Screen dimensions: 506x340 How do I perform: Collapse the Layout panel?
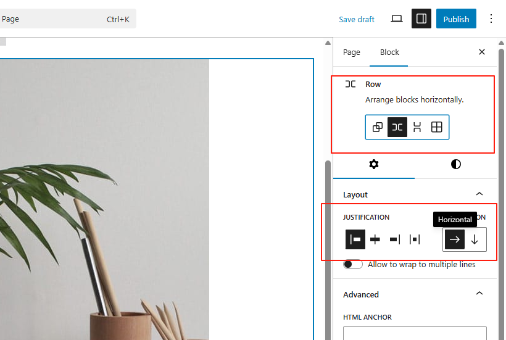coord(479,194)
